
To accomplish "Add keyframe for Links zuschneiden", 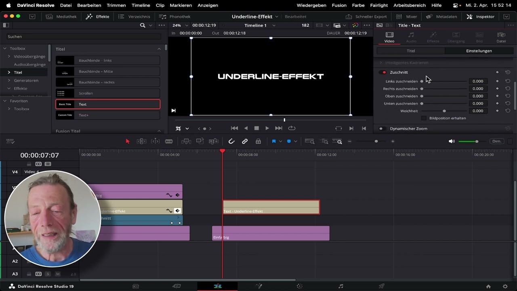I will point(497,81).
